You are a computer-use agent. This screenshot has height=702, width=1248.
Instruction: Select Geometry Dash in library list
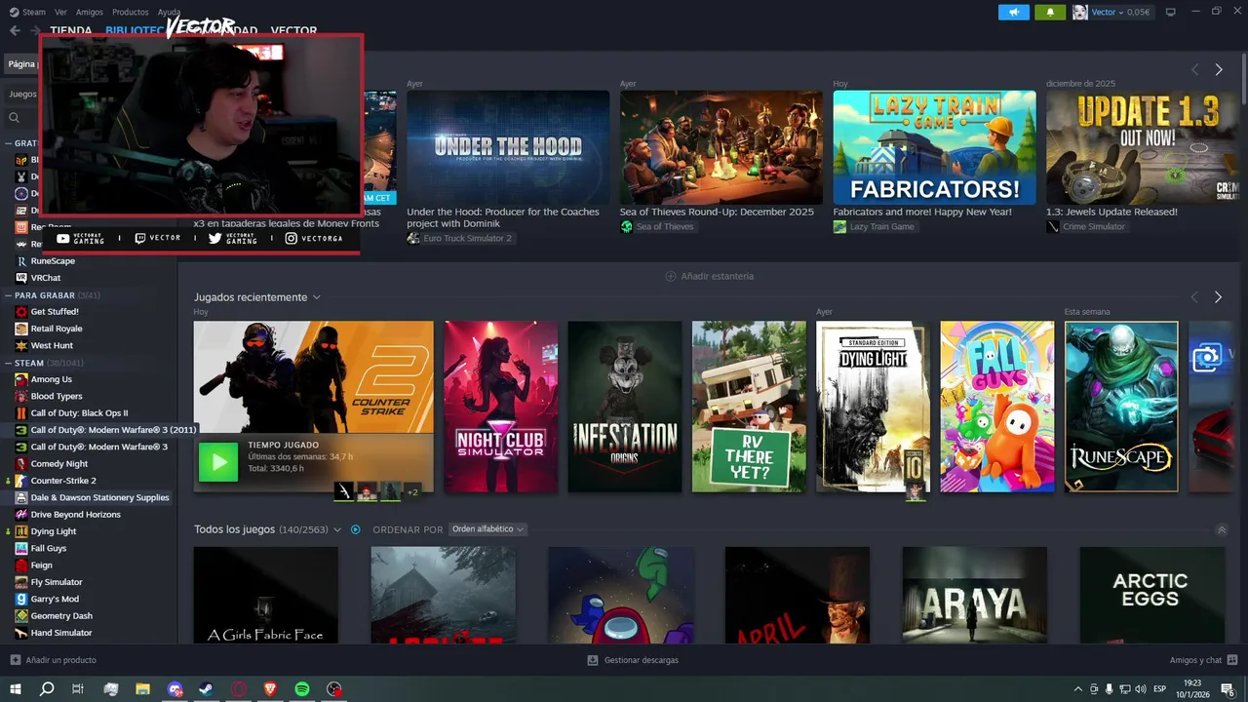coord(61,616)
